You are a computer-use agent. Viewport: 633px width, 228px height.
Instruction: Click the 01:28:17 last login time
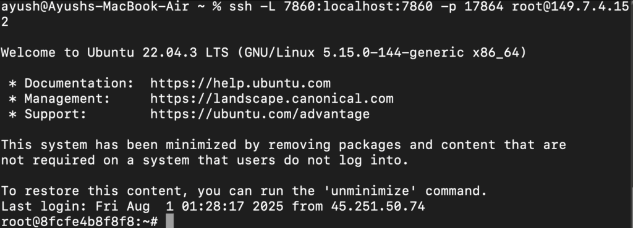213,206
